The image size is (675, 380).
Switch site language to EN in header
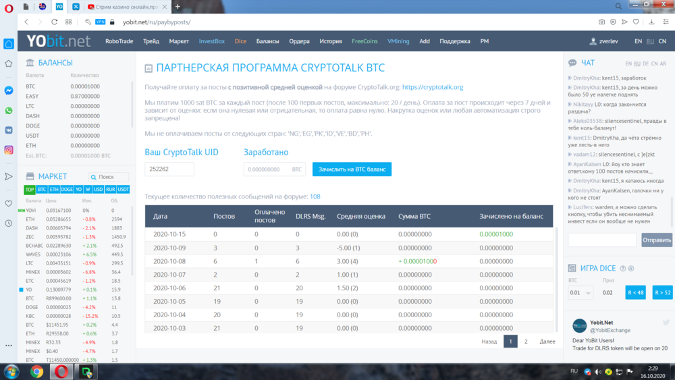[x=638, y=41]
